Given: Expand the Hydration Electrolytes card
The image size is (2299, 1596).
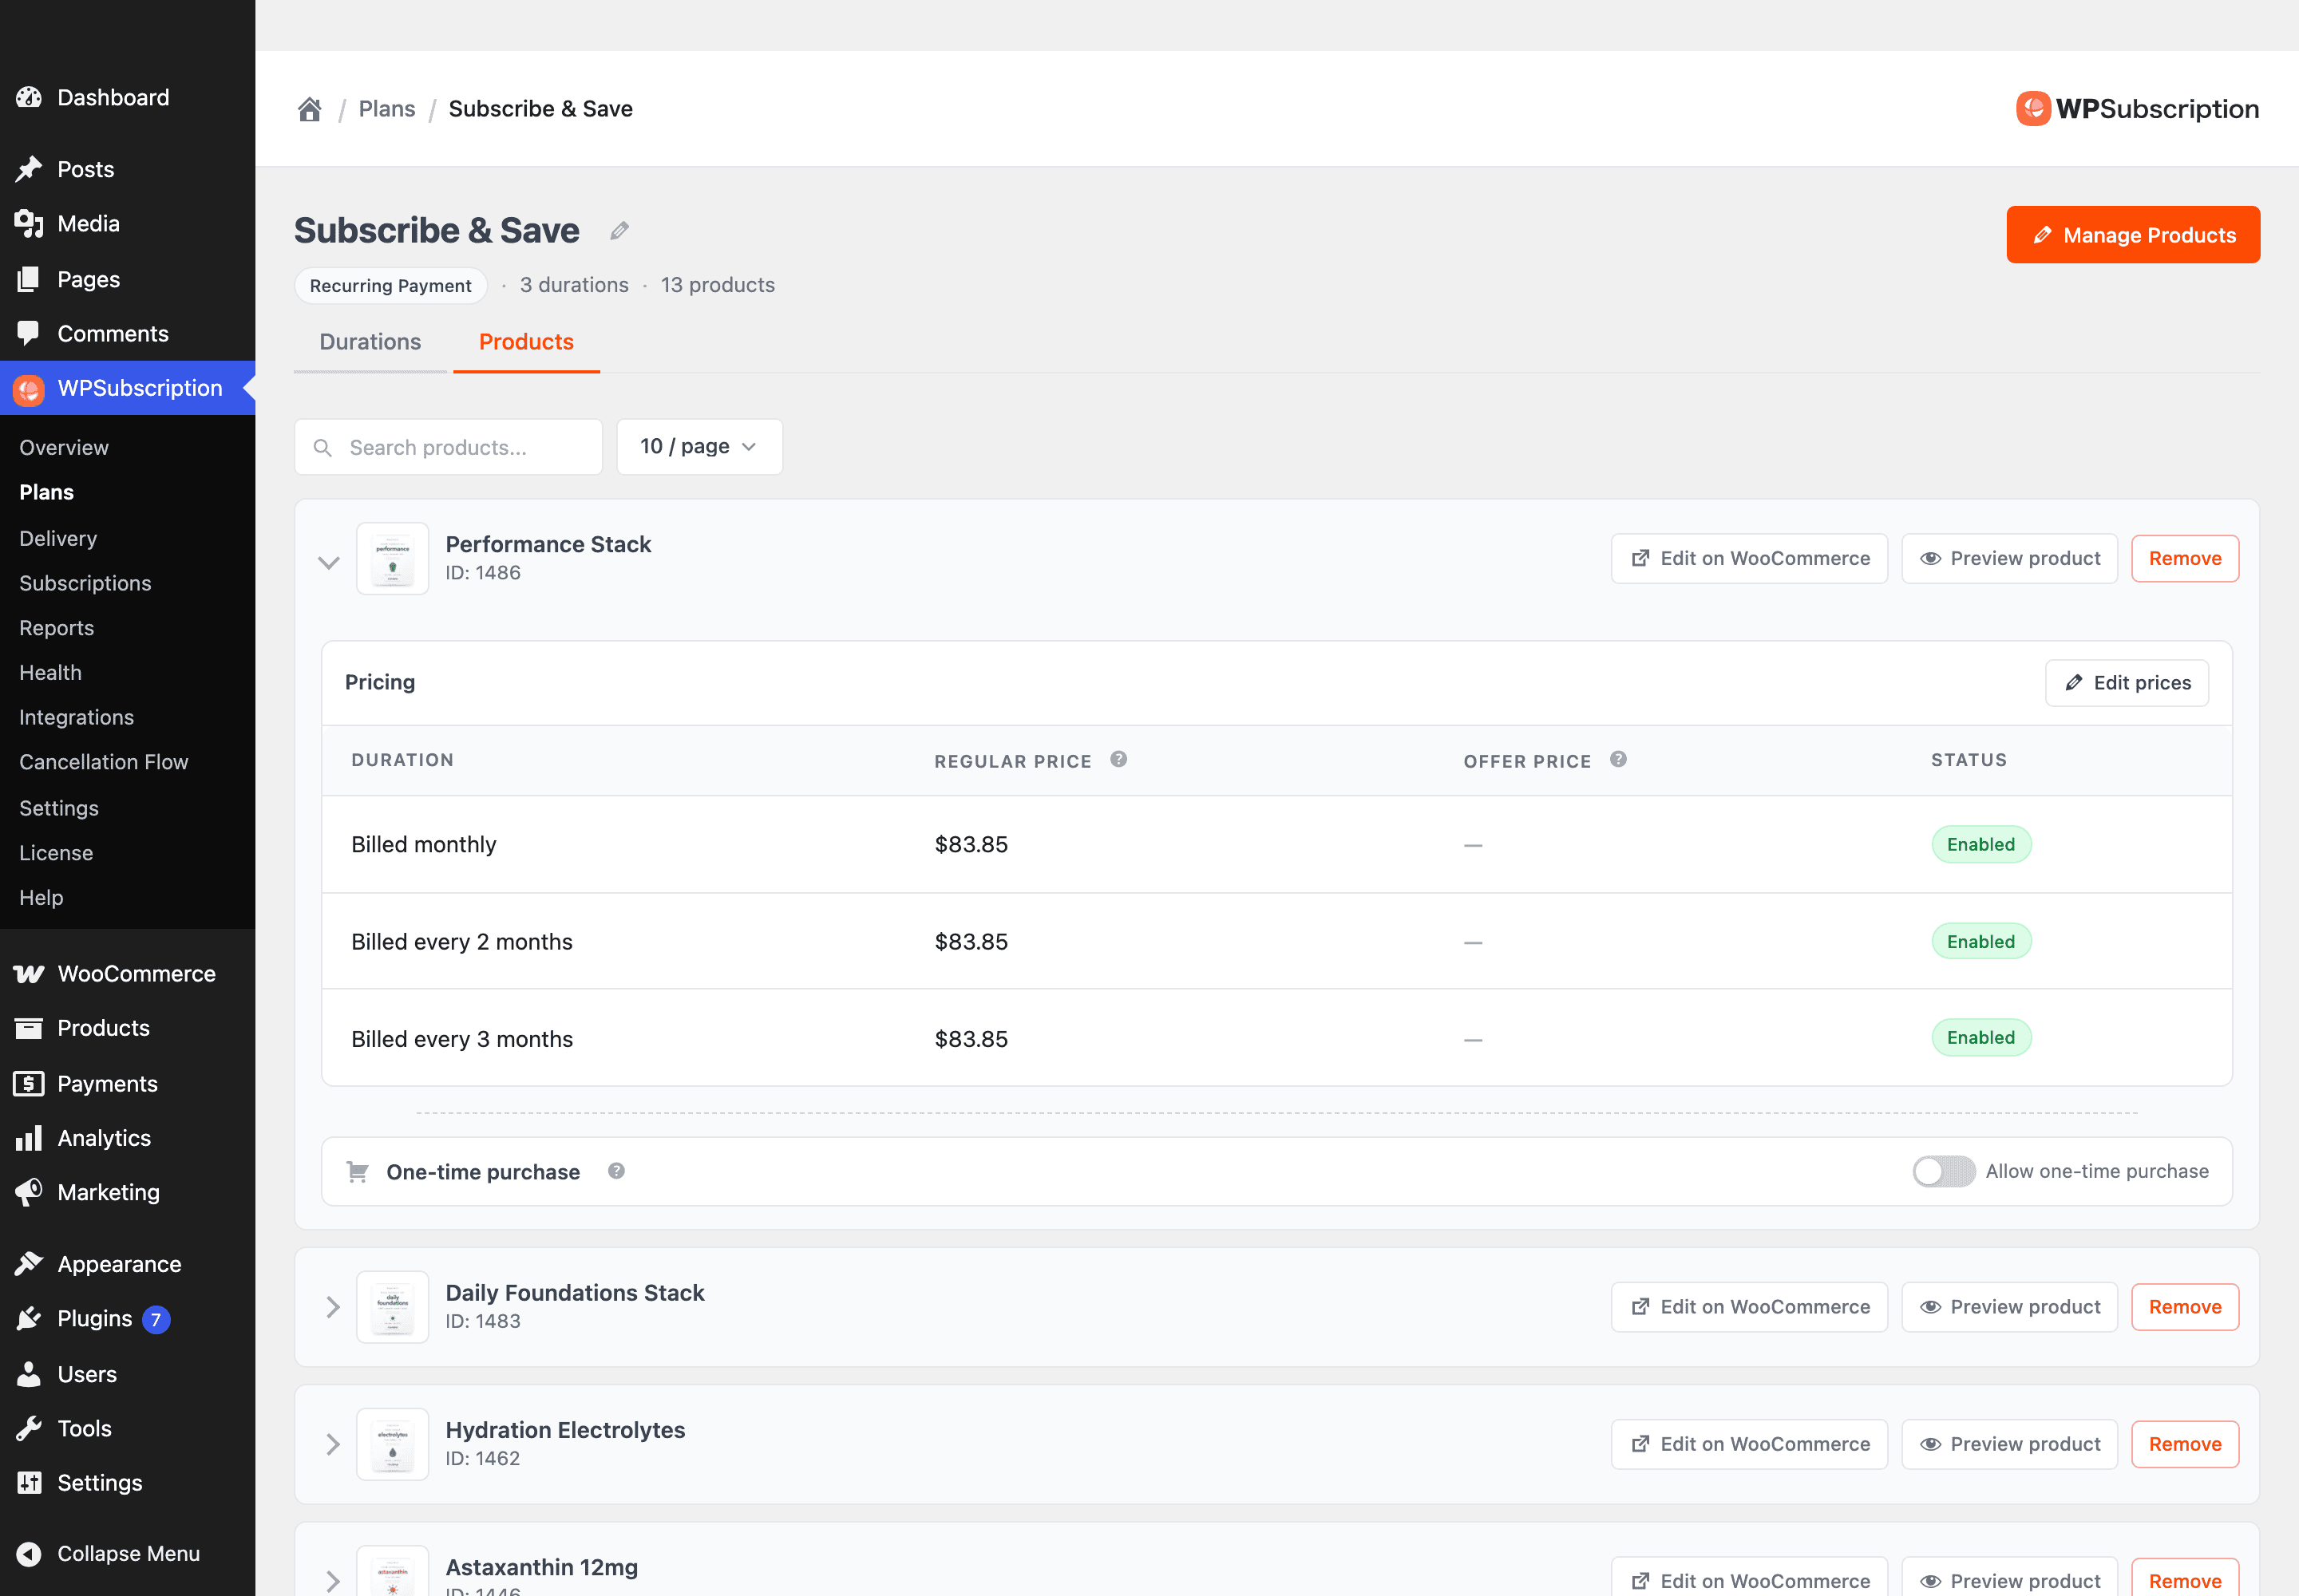Looking at the screenshot, I should coord(332,1444).
